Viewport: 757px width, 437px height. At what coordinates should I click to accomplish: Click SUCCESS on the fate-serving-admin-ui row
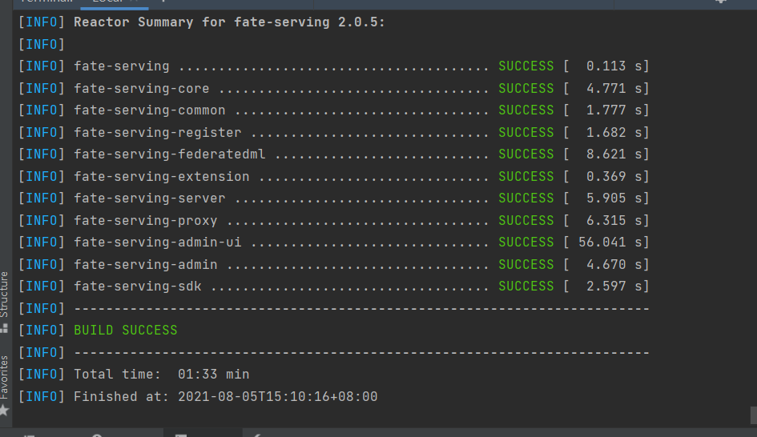[x=526, y=243]
